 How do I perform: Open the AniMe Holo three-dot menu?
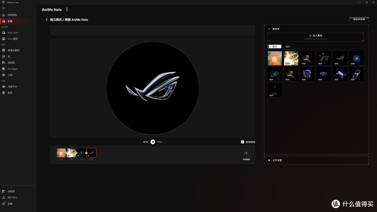point(67,10)
